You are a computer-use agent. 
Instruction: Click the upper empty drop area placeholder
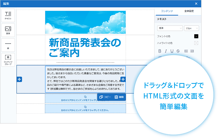pos(85,98)
